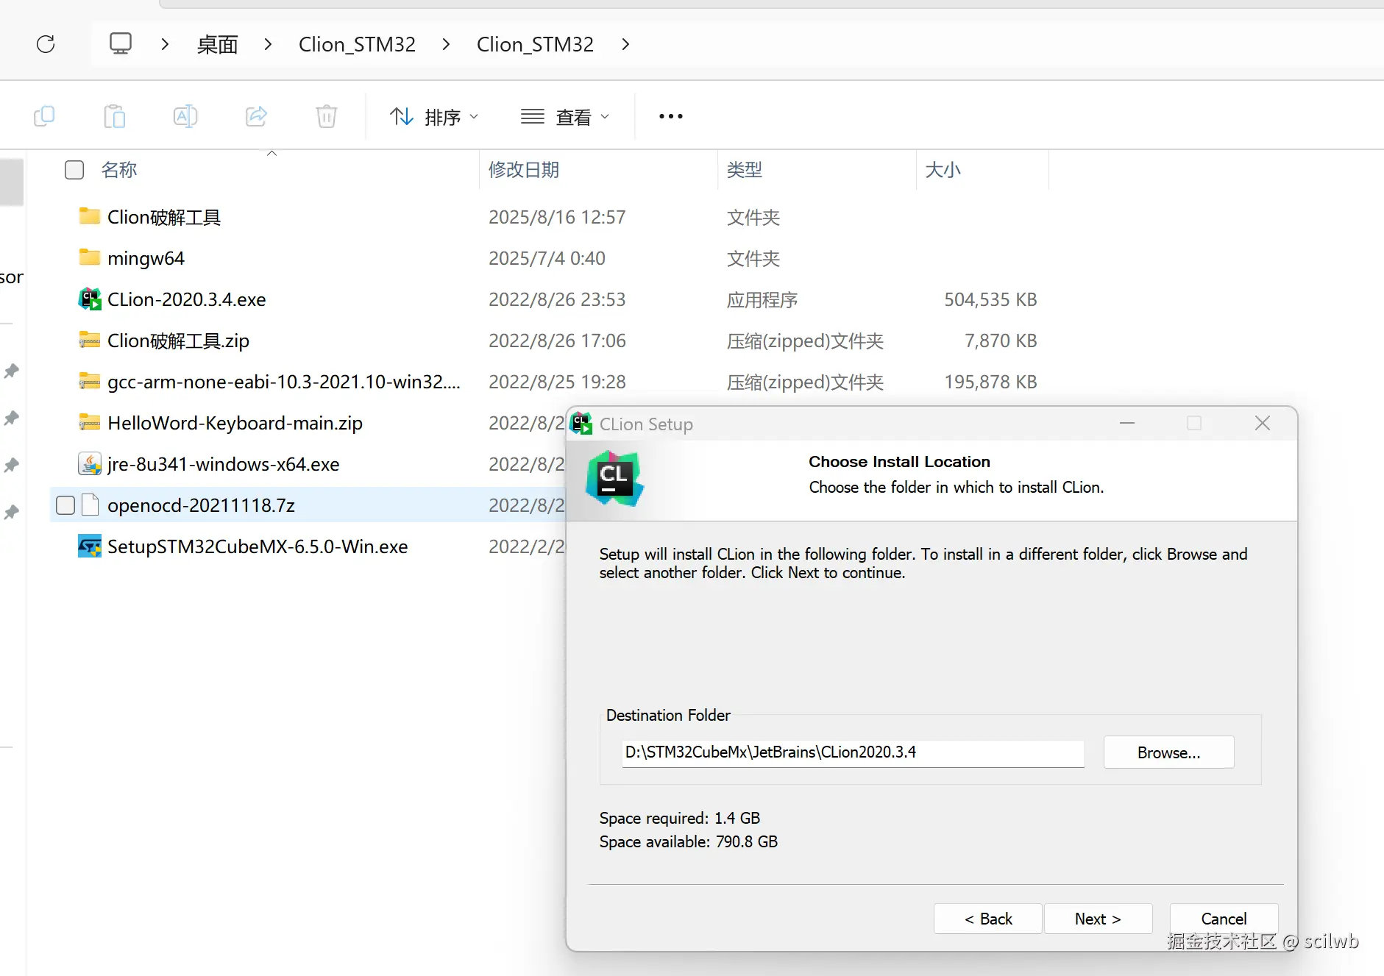Select the 应用程序 type cell
Viewport: 1384px width, 976px height.
tap(762, 299)
